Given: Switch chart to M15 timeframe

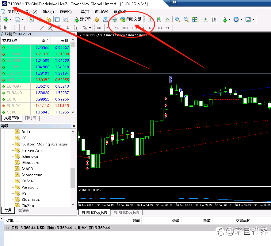Looking at the screenshot, I should pos(116,28).
